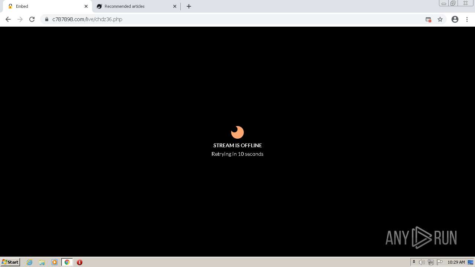Go back to the previous page
475x267 pixels.
tap(8, 19)
